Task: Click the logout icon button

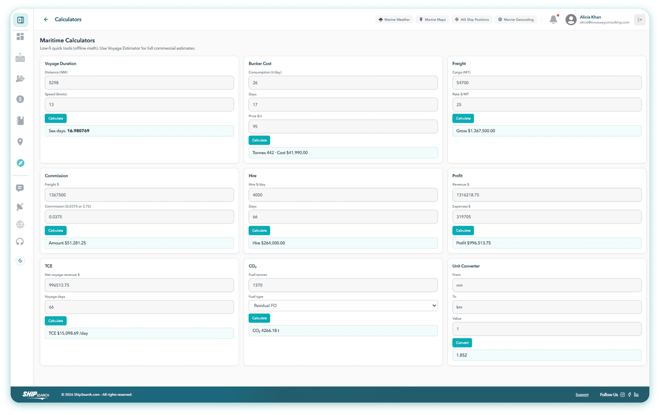Action: [640, 20]
